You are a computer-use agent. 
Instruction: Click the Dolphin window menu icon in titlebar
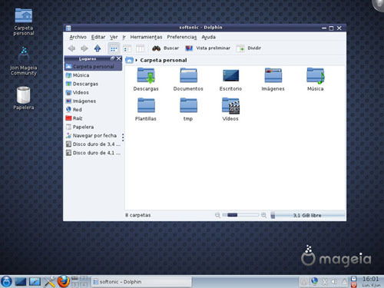68,28
